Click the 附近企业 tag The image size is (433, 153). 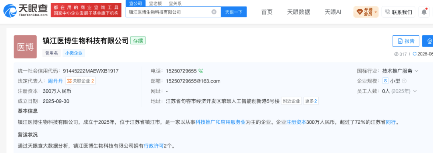point(291,101)
